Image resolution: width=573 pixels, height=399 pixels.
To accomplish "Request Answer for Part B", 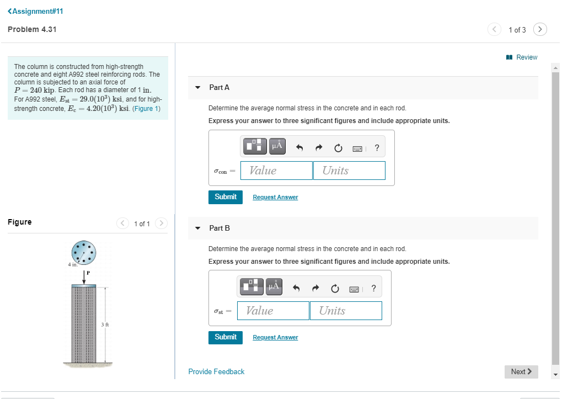I will click(x=276, y=338).
